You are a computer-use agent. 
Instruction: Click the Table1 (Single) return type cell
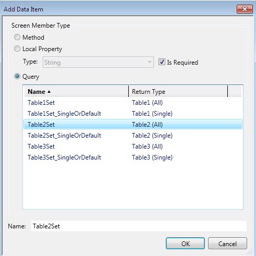point(152,114)
